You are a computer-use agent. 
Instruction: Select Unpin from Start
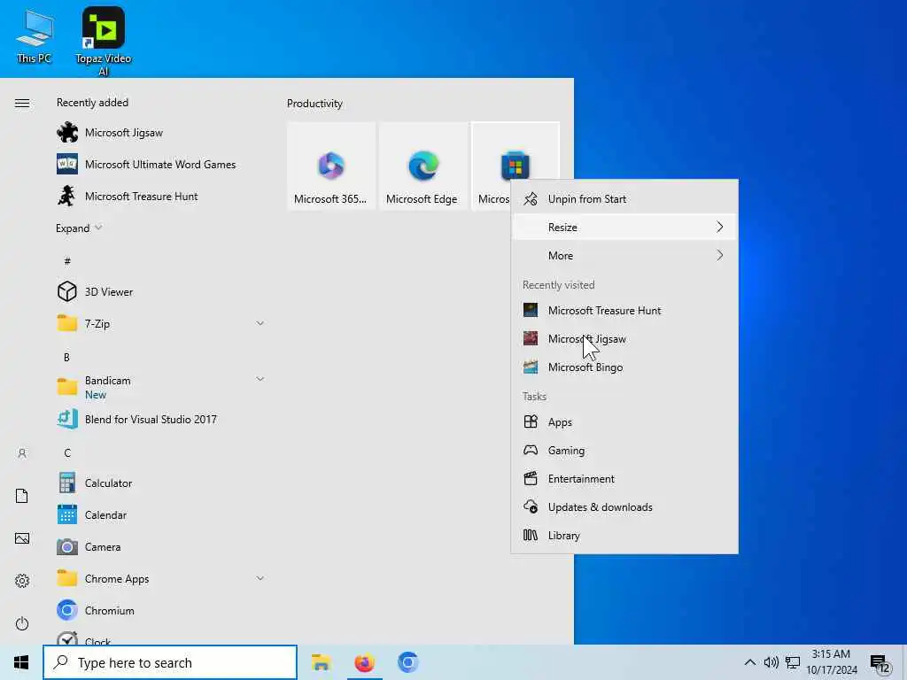tap(624, 199)
